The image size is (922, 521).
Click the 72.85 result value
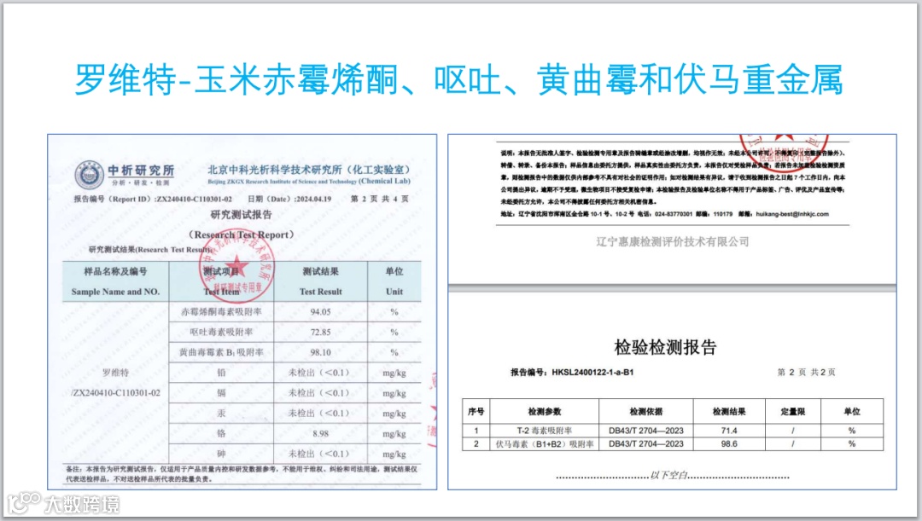(320, 332)
